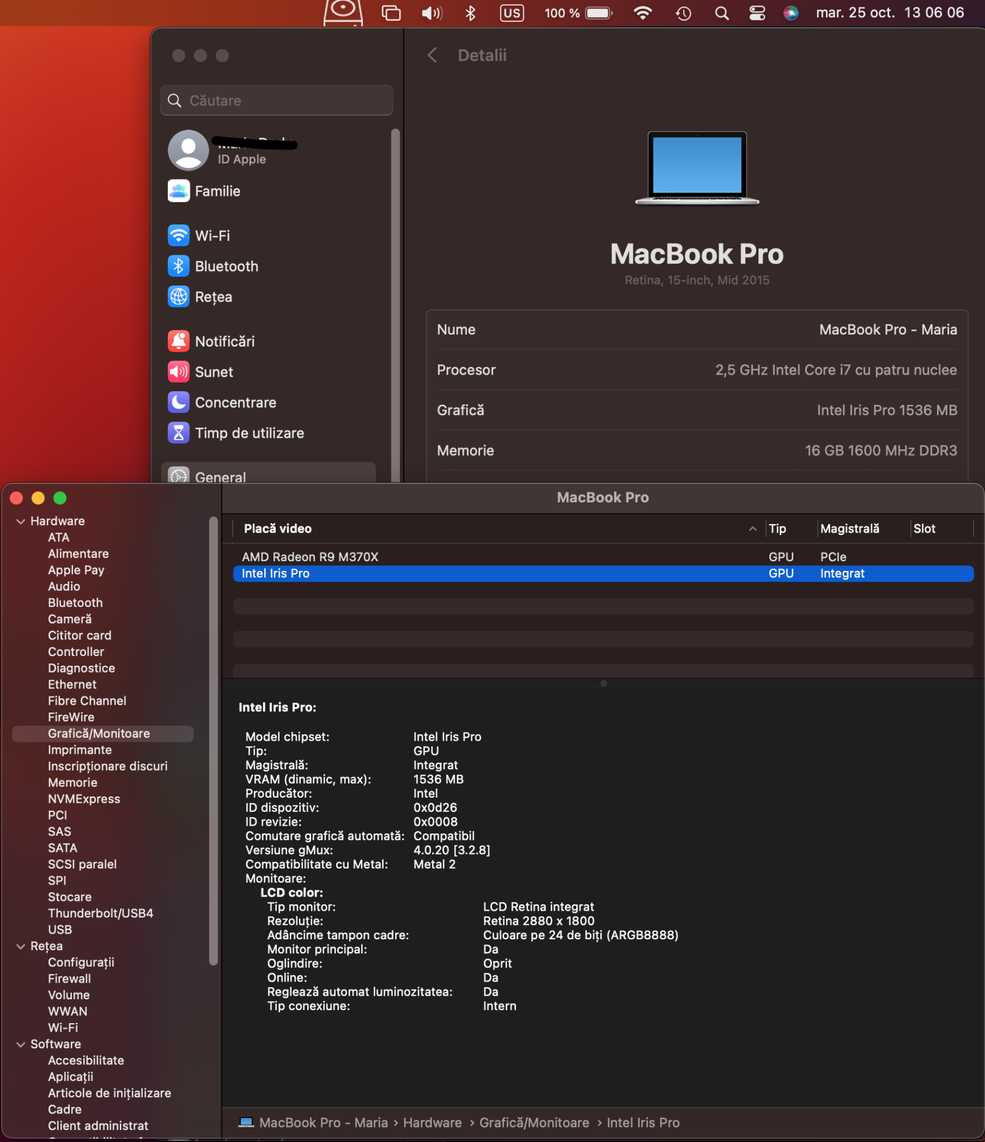Click the VRAM value 1536 MB
The image size is (985, 1142).
(438, 779)
